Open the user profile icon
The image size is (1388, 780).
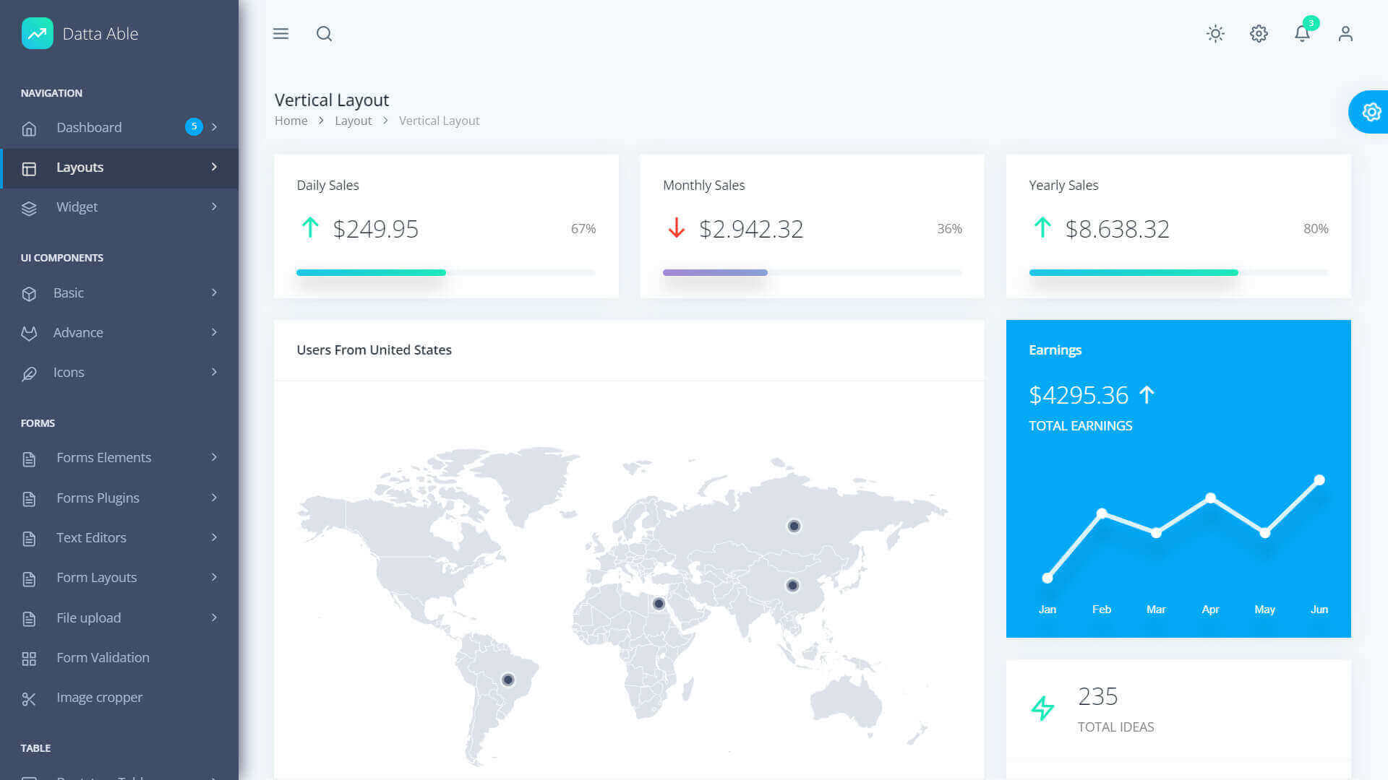[x=1345, y=34]
